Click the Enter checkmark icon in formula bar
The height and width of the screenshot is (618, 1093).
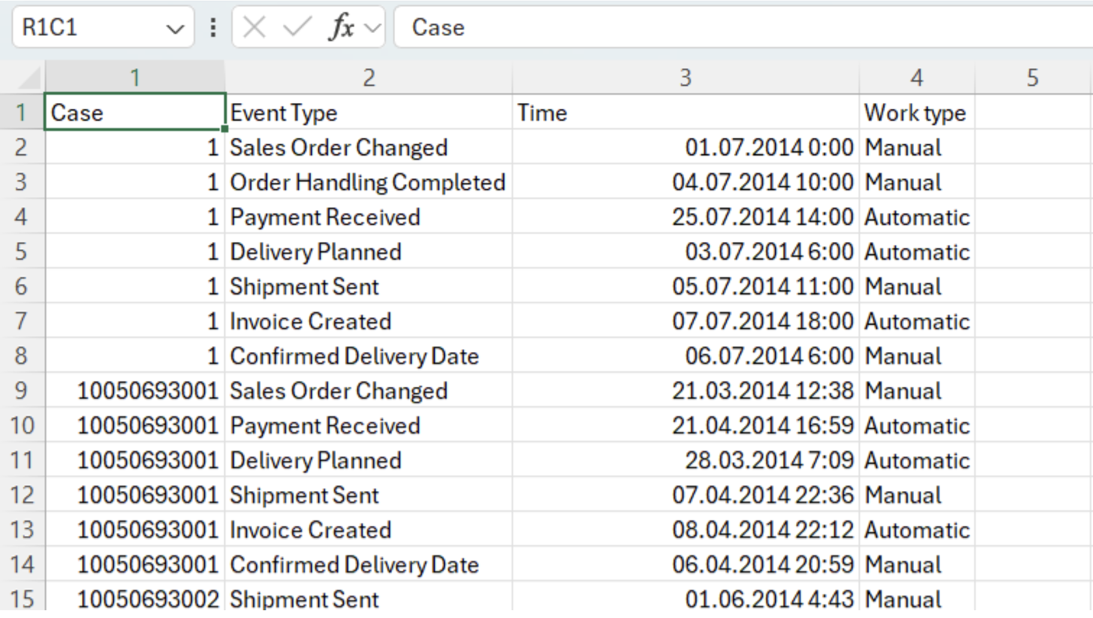(x=297, y=28)
